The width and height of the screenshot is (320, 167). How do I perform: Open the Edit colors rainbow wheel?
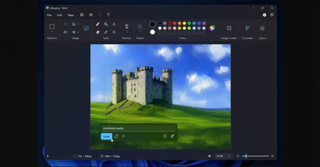tap(212, 28)
